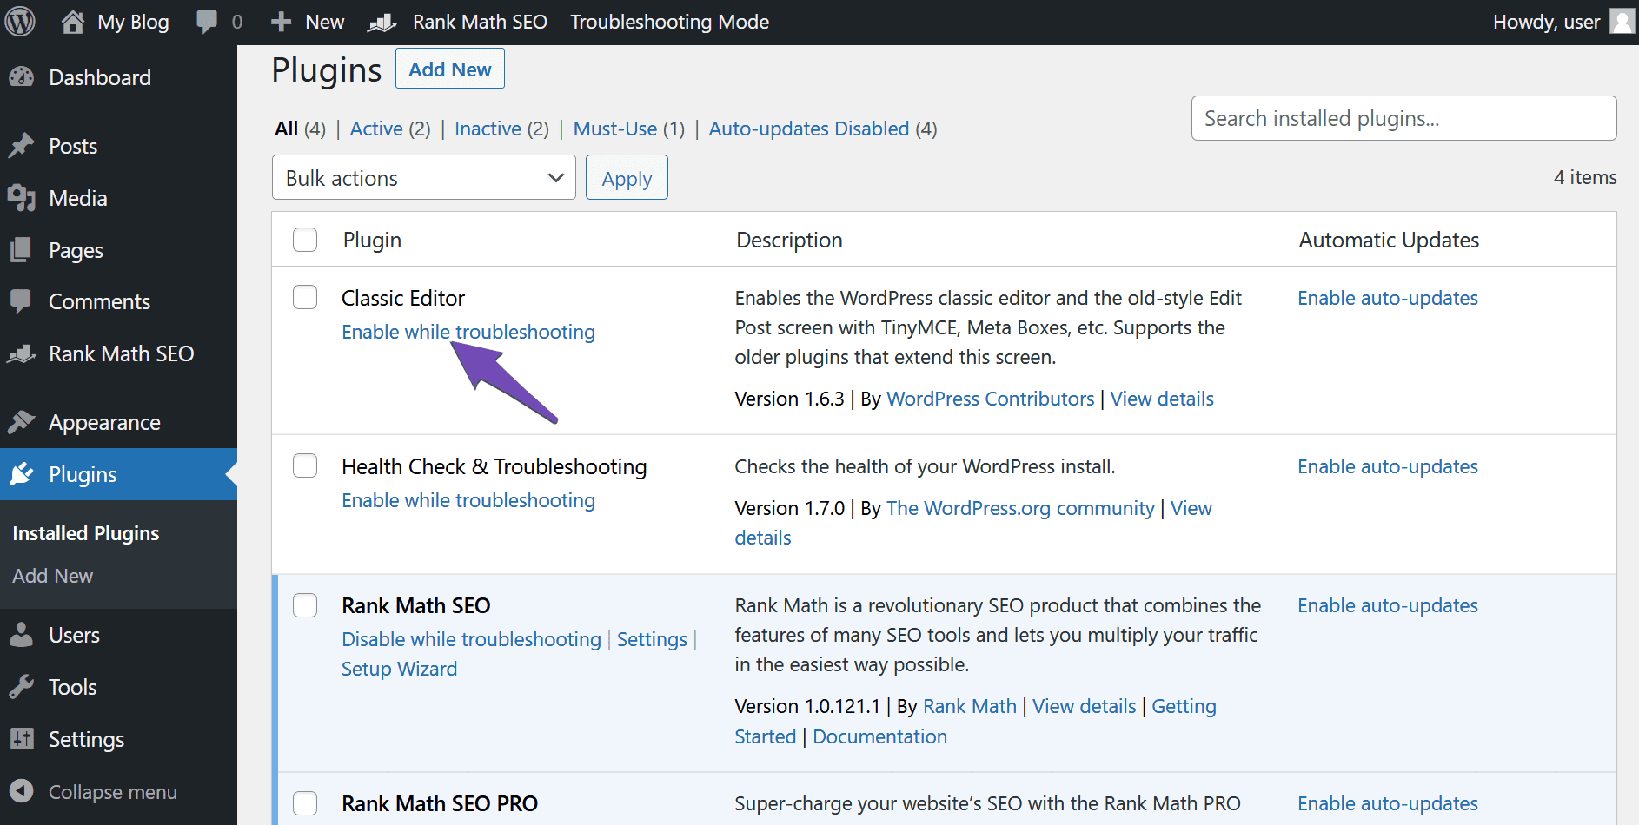
Task: Open the My Blog home icon
Action: click(x=73, y=22)
